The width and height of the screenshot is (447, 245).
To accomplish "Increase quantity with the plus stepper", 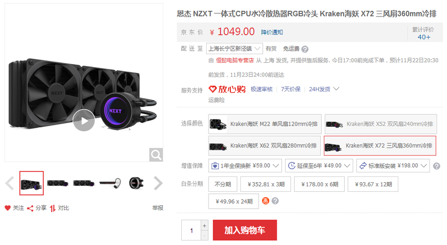I will click(x=205, y=226).
